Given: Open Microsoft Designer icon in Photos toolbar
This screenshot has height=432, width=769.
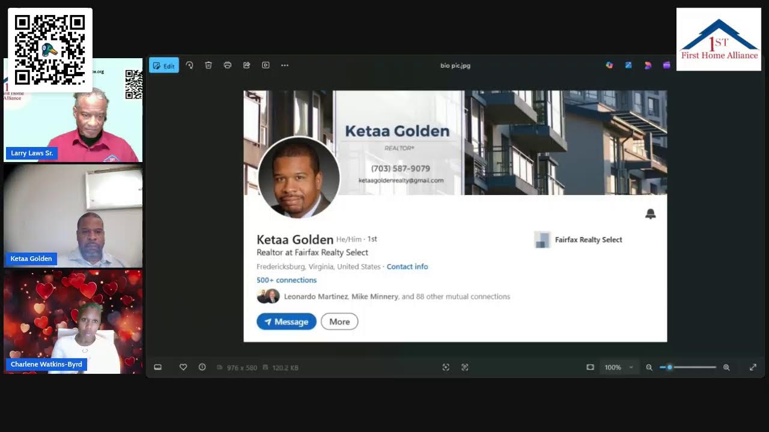Looking at the screenshot, I should 609,65.
